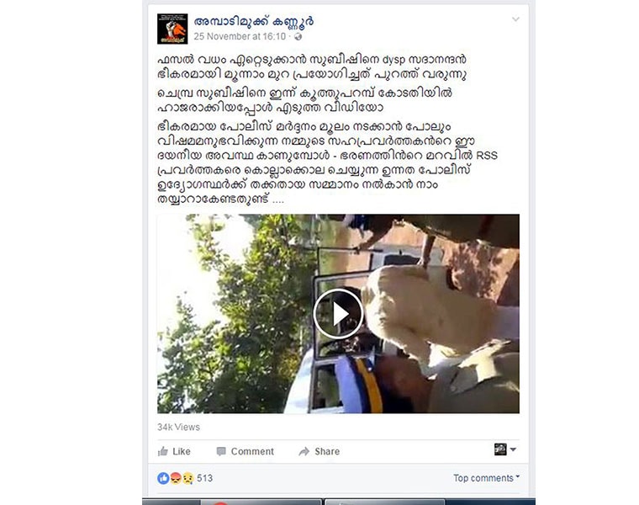This screenshot has height=505, width=639.
Task: Click the angry reaction icon
Action: (175, 478)
